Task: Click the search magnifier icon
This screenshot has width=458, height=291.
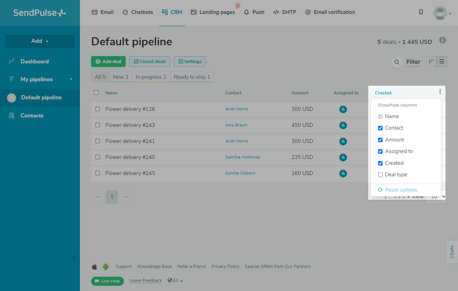Action: pyautogui.click(x=397, y=62)
